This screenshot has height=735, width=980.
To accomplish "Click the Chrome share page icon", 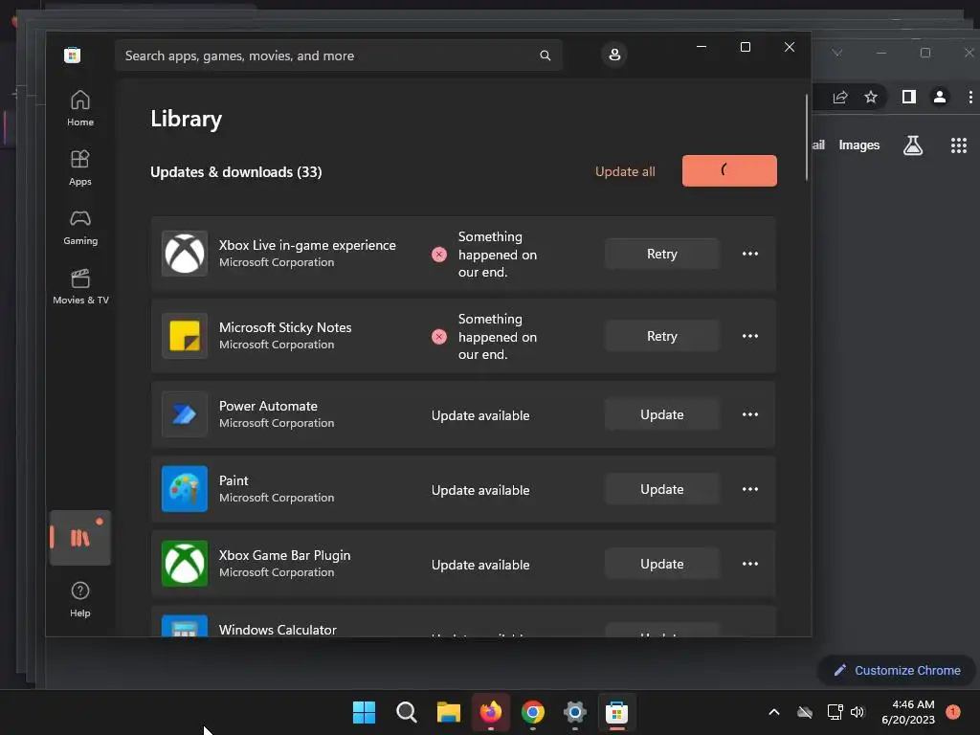I will point(840,97).
